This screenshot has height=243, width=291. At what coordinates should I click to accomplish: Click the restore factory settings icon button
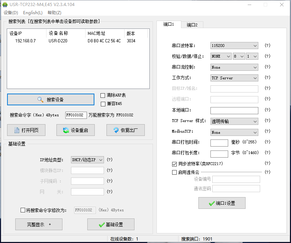(125, 130)
